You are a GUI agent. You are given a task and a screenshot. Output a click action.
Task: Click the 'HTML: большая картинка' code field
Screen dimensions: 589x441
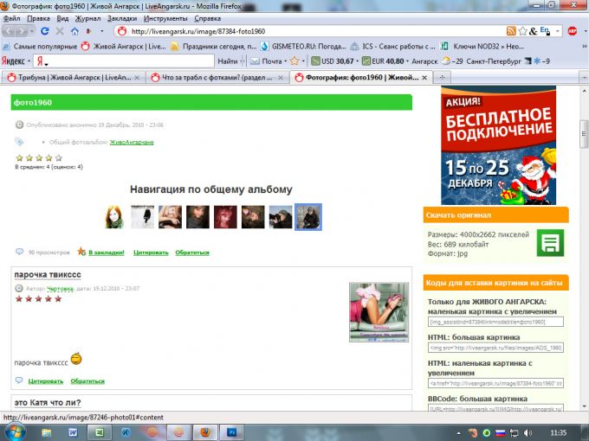495,347
